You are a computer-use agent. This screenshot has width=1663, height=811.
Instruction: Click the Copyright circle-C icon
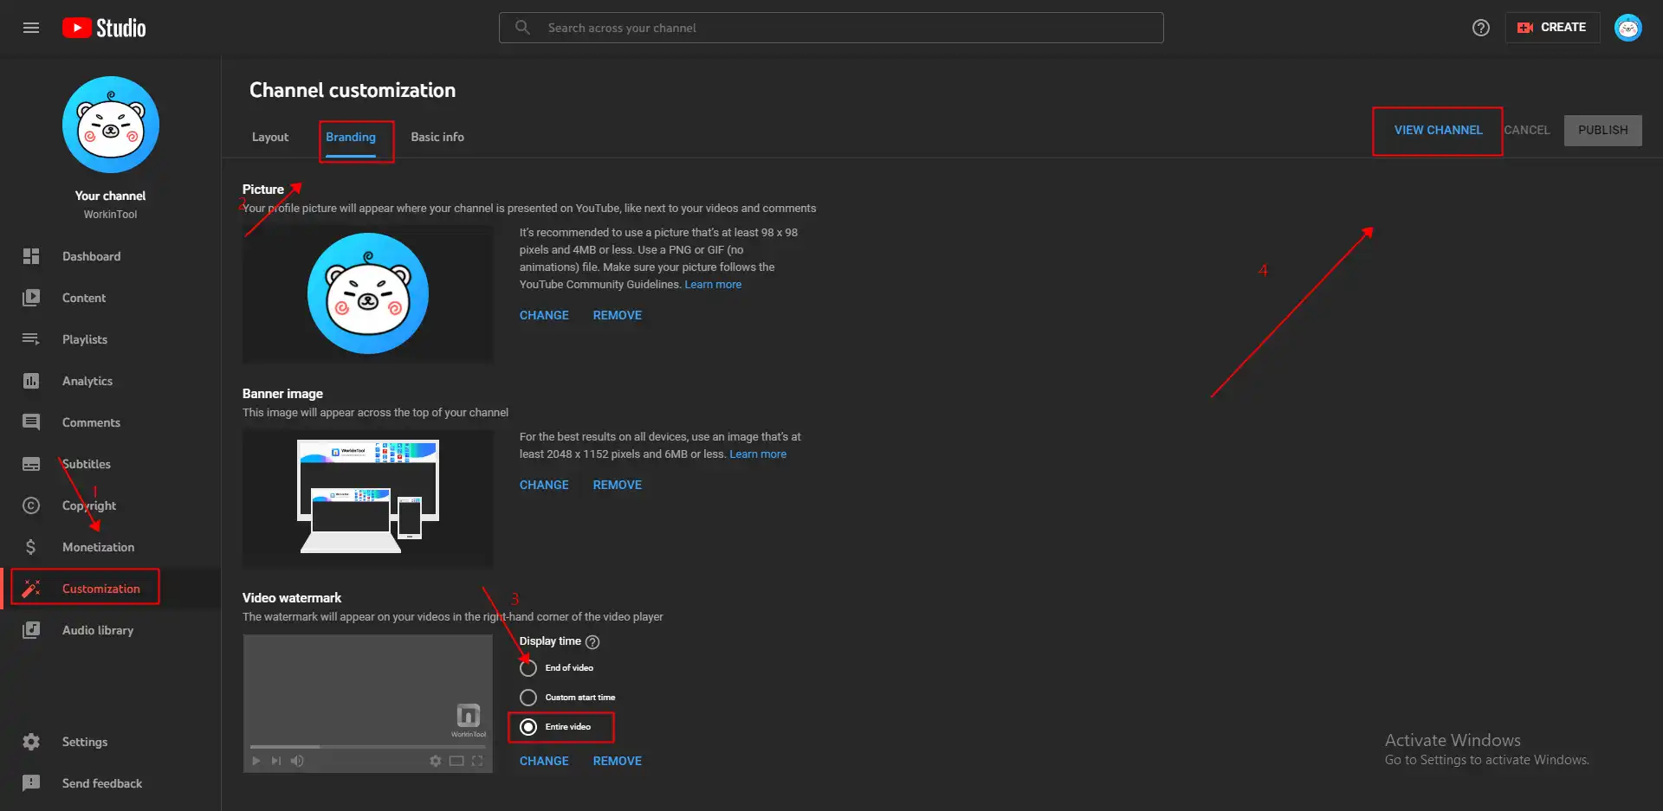pos(31,505)
